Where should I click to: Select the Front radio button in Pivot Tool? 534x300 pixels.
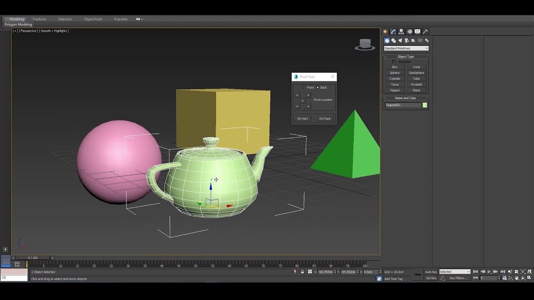304,87
